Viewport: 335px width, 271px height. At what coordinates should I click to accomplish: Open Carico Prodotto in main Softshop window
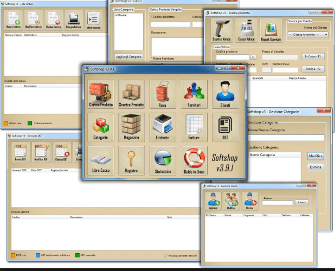[101, 94]
